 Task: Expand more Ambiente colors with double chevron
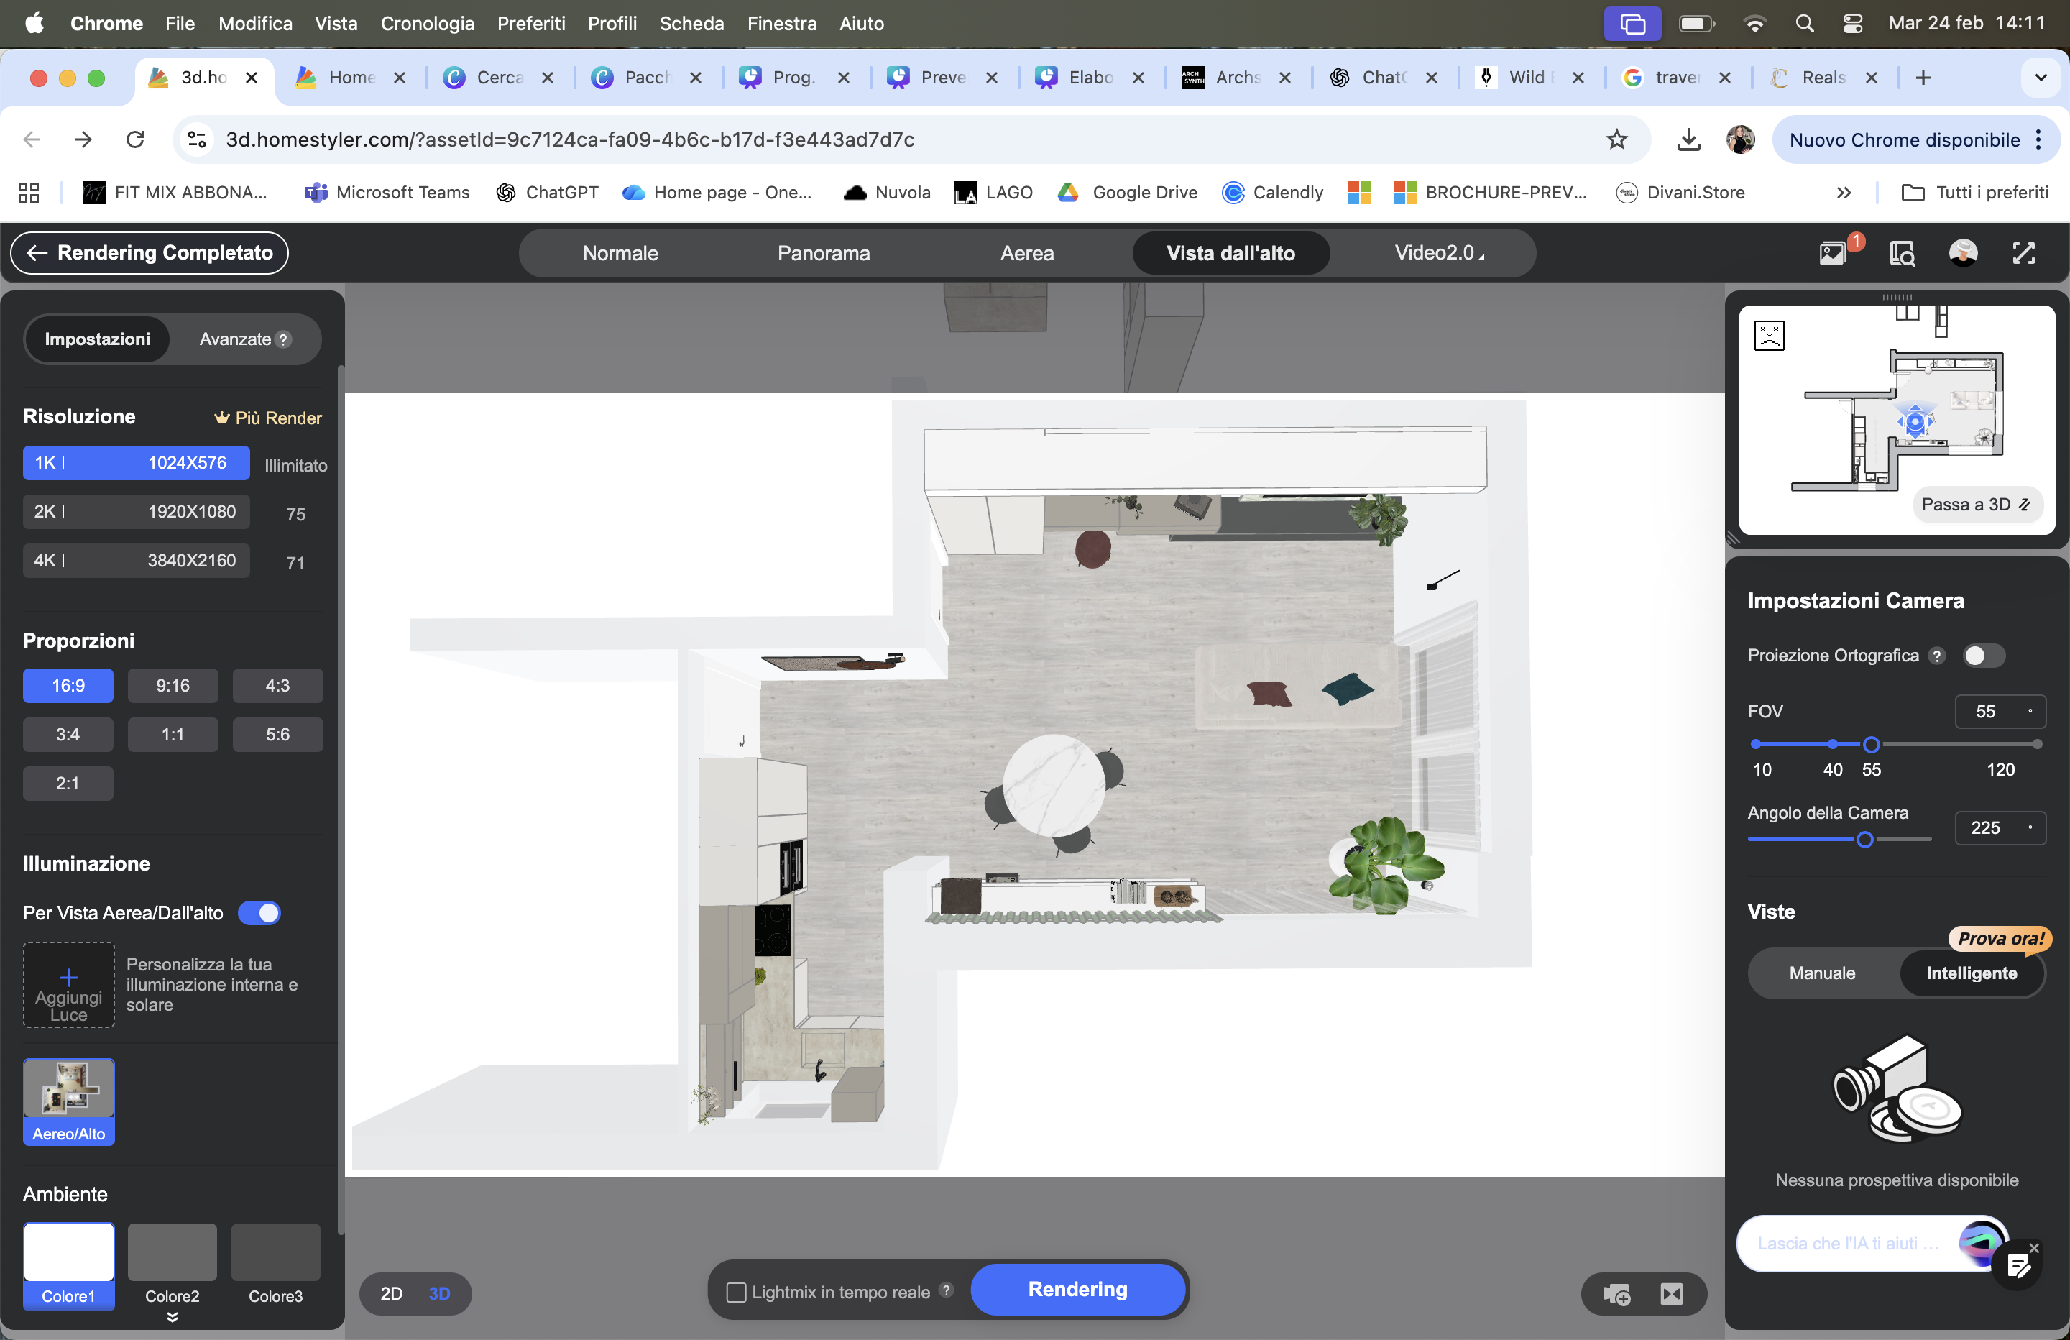(x=172, y=1316)
